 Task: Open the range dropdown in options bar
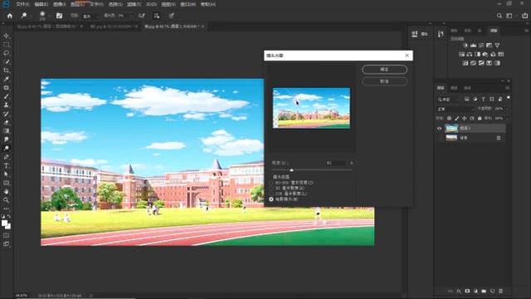tap(90, 16)
